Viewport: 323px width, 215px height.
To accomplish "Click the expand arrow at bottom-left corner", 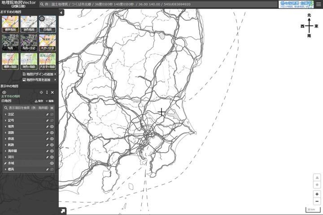I will coord(62,211).
